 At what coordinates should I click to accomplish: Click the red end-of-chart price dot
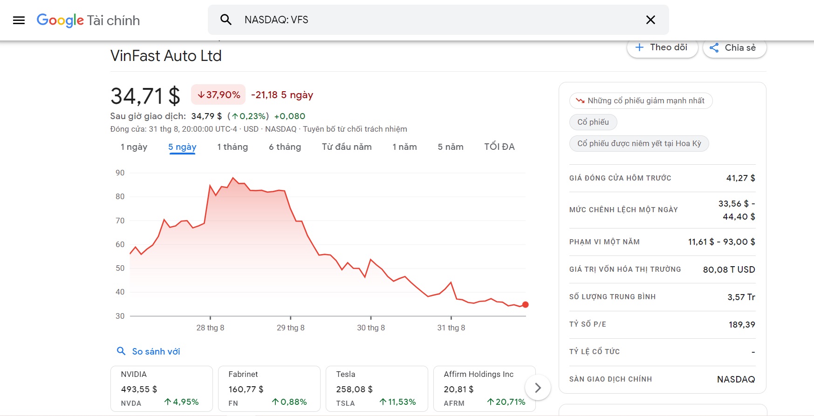pyautogui.click(x=526, y=305)
